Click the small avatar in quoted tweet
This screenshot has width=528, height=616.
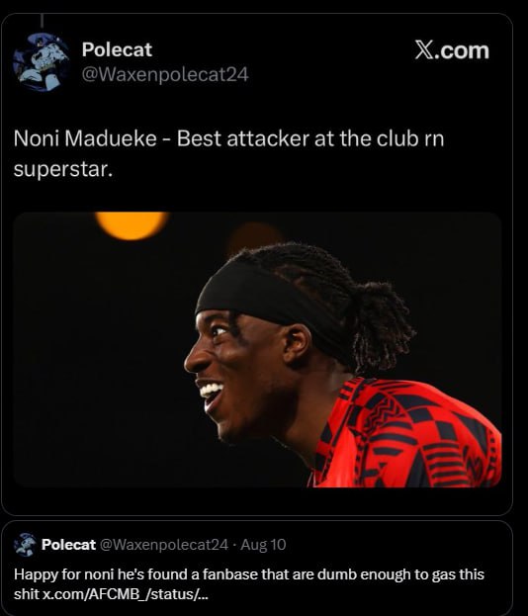click(x=25, y=545)
